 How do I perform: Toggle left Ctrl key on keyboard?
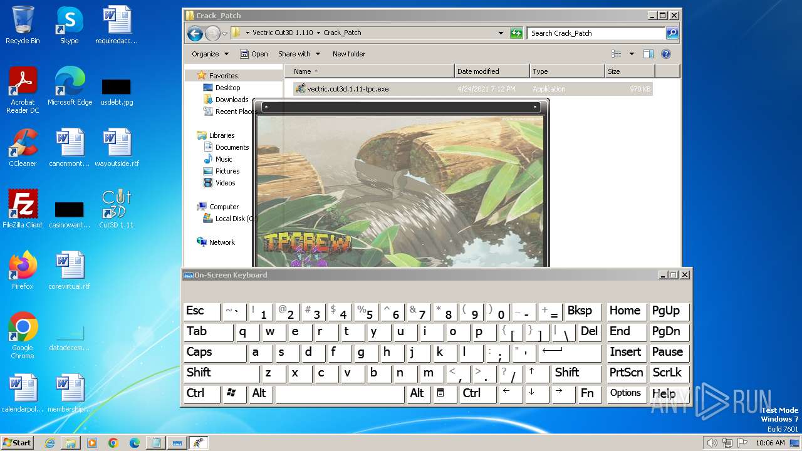point(202,393)
